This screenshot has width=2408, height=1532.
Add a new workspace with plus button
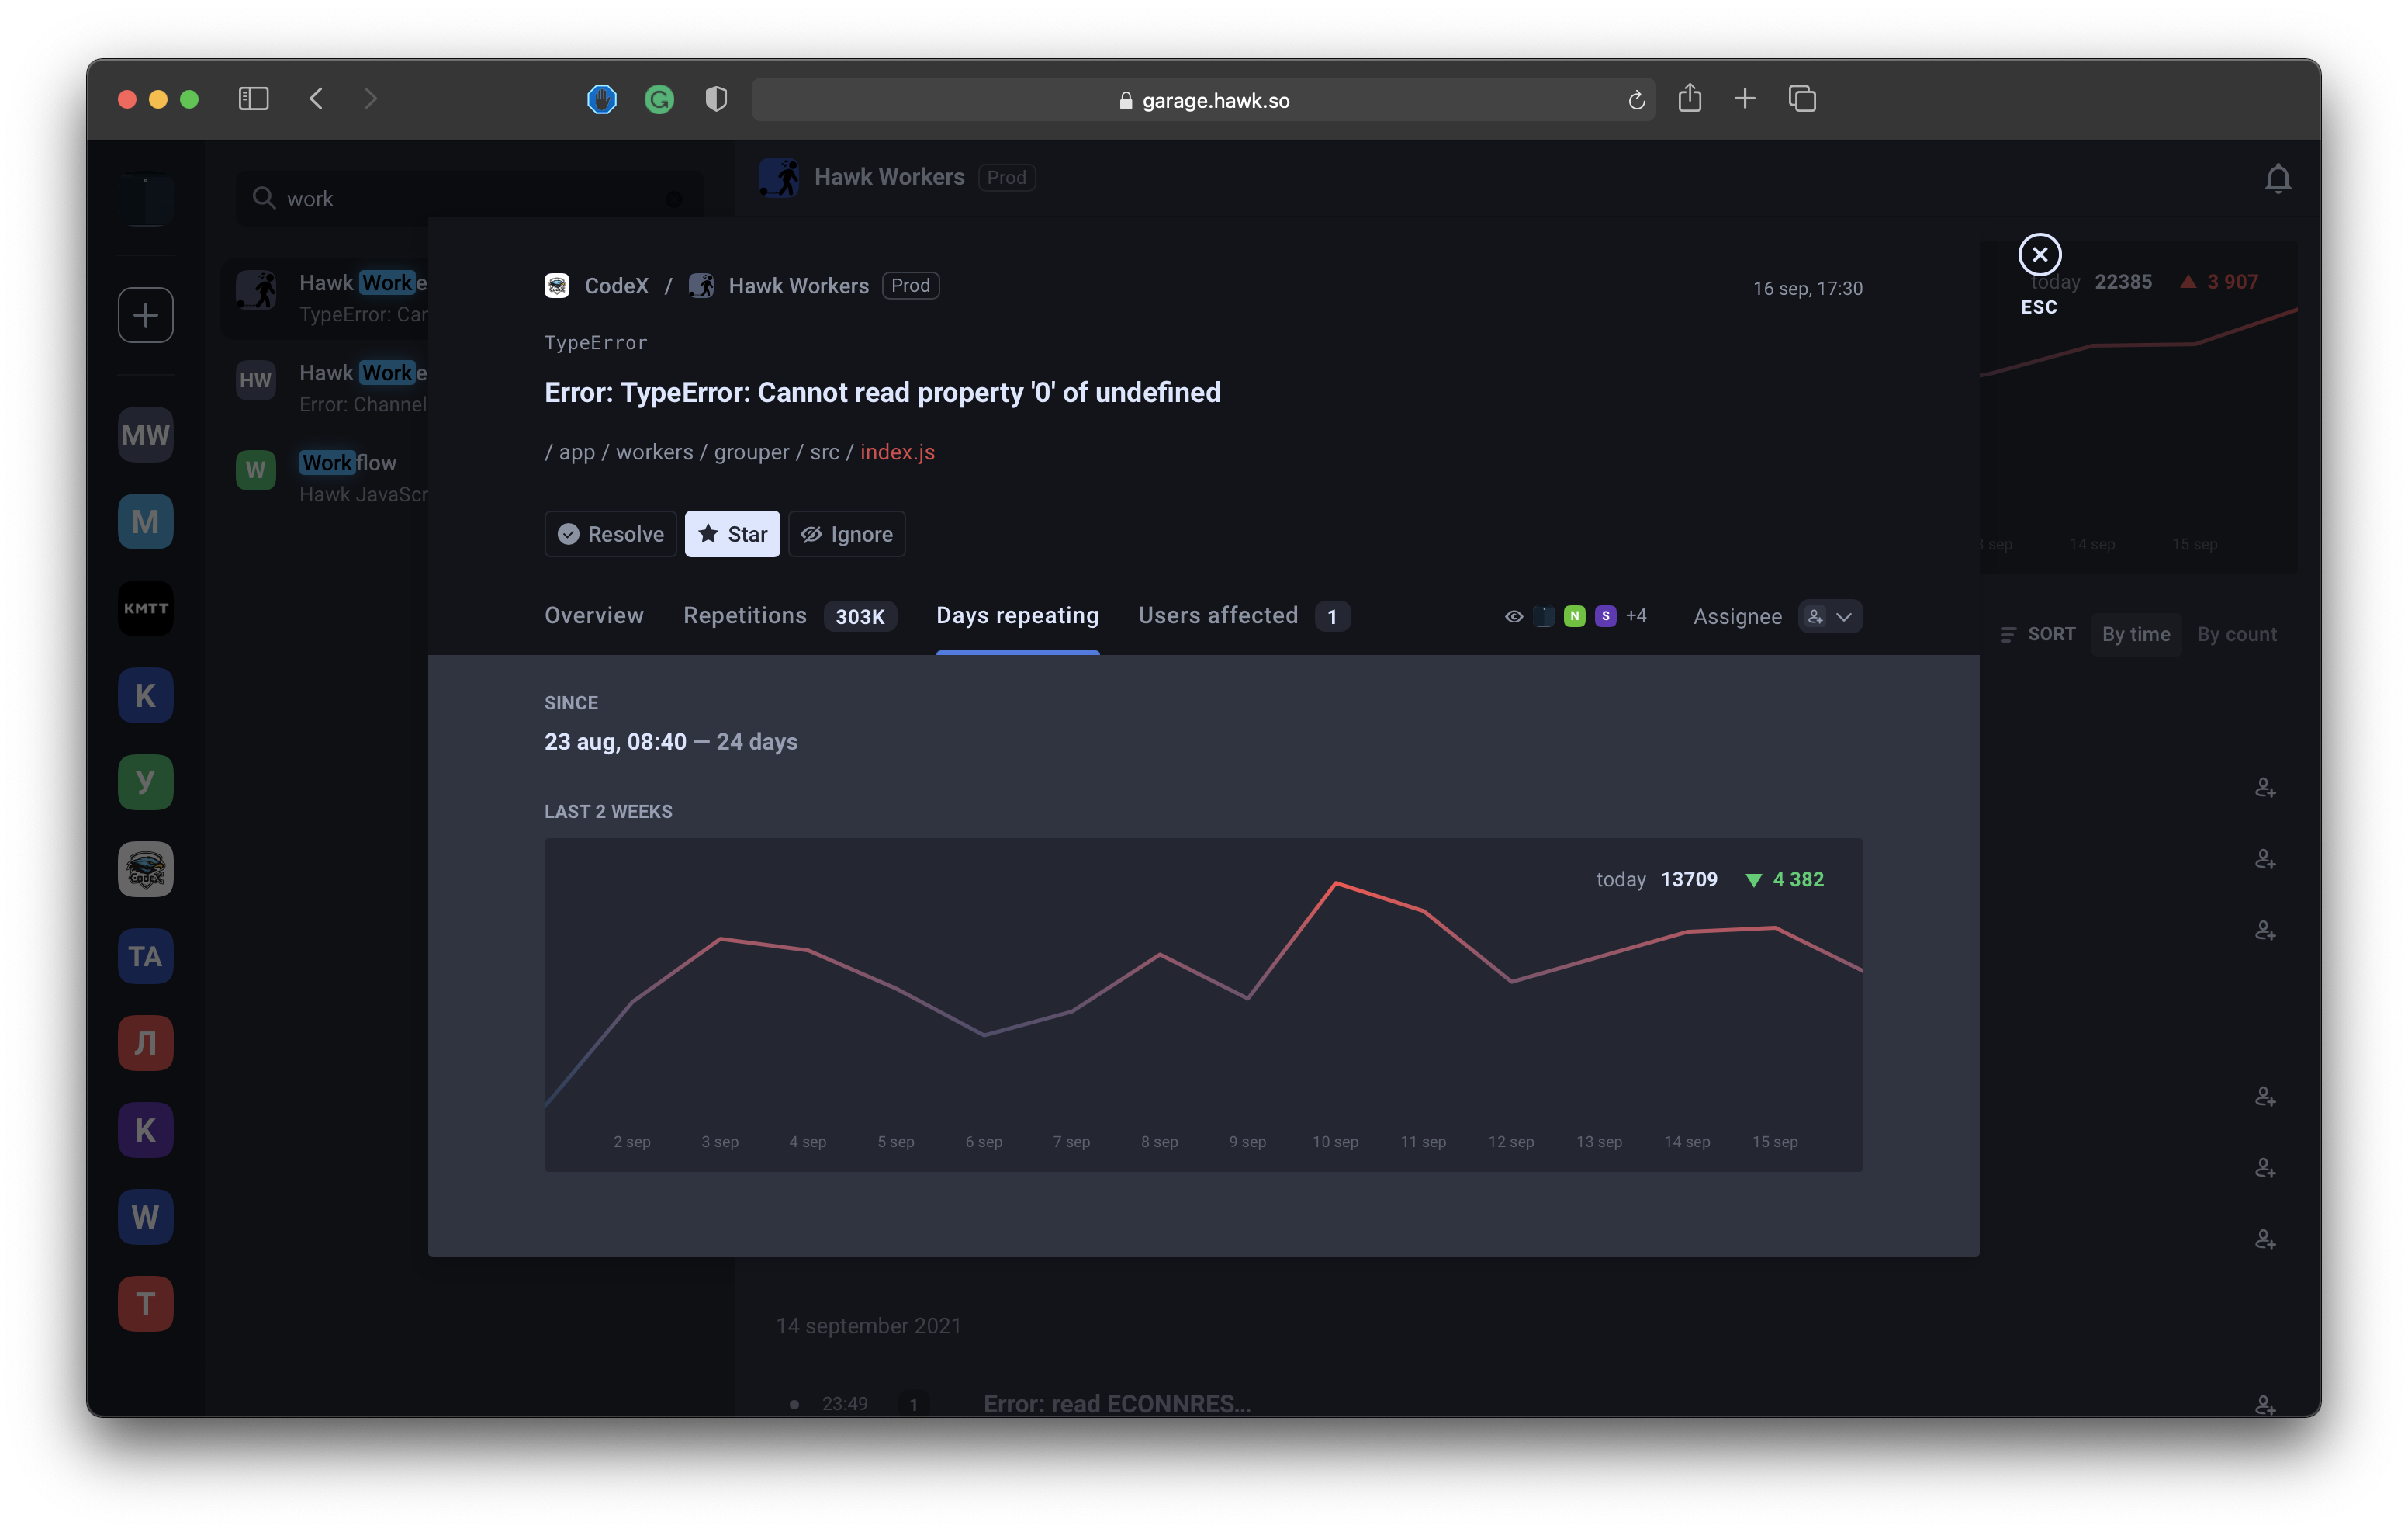click(146, 315)
